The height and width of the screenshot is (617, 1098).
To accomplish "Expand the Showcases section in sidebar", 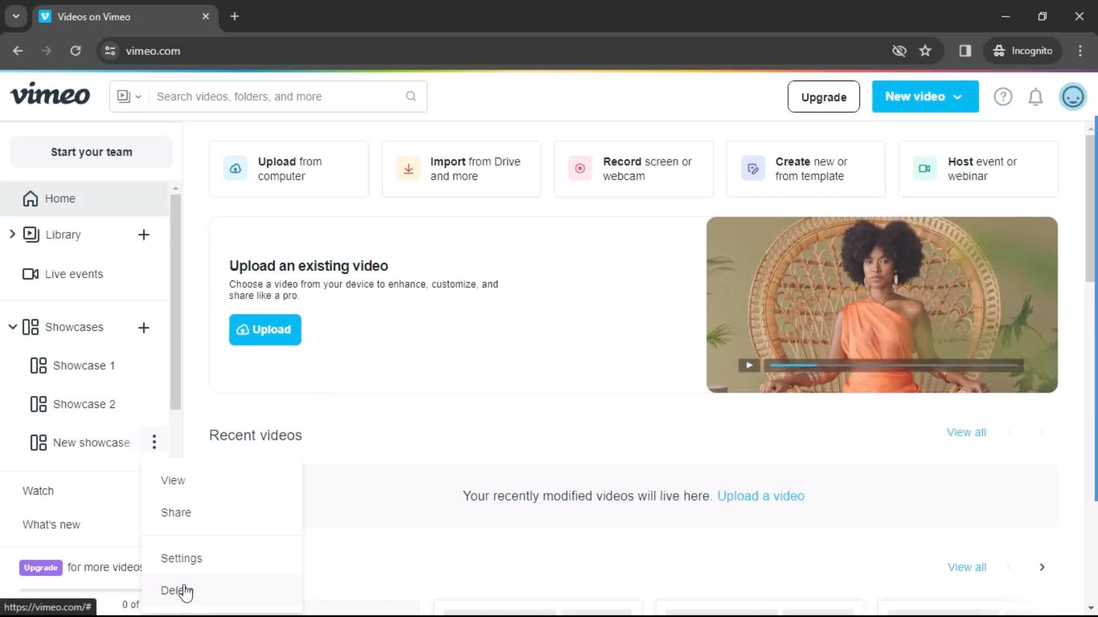I will [x=12, y=327].
